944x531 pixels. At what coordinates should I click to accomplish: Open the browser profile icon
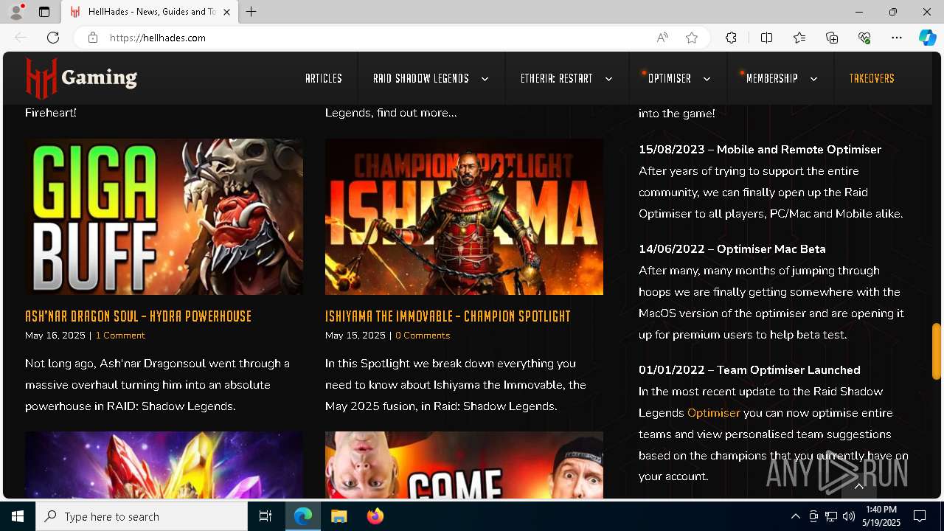[x=16, y=12]
